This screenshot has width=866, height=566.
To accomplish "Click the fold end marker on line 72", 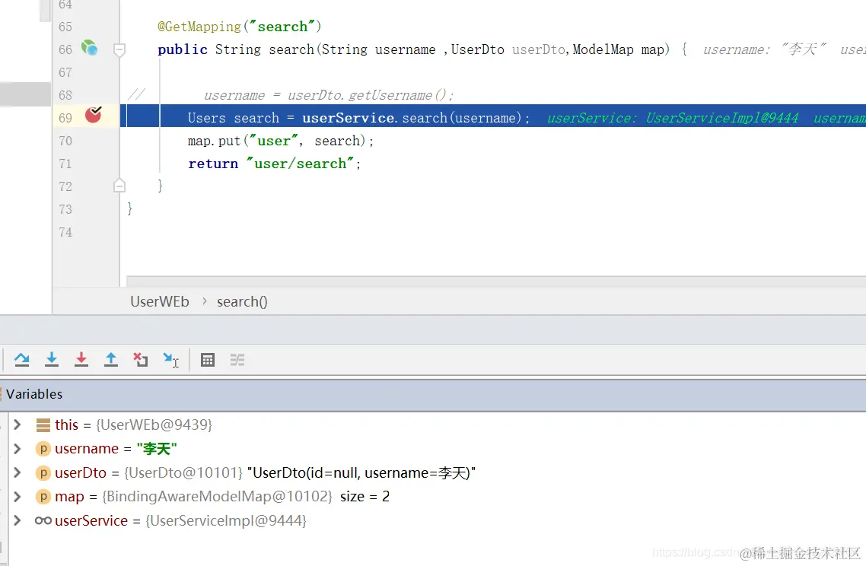I will 119,186.
